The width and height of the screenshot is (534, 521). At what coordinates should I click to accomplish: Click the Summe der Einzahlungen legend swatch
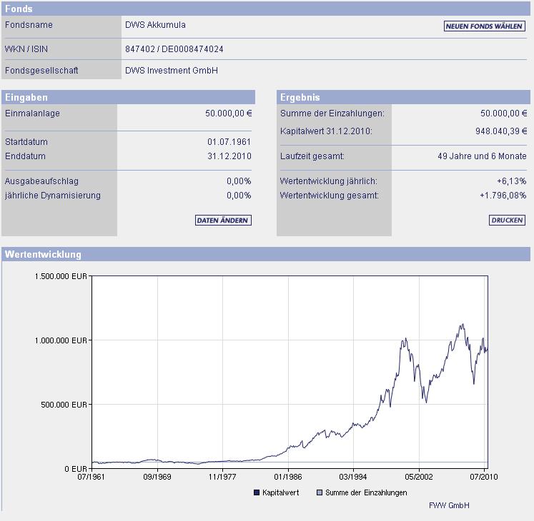319,492
